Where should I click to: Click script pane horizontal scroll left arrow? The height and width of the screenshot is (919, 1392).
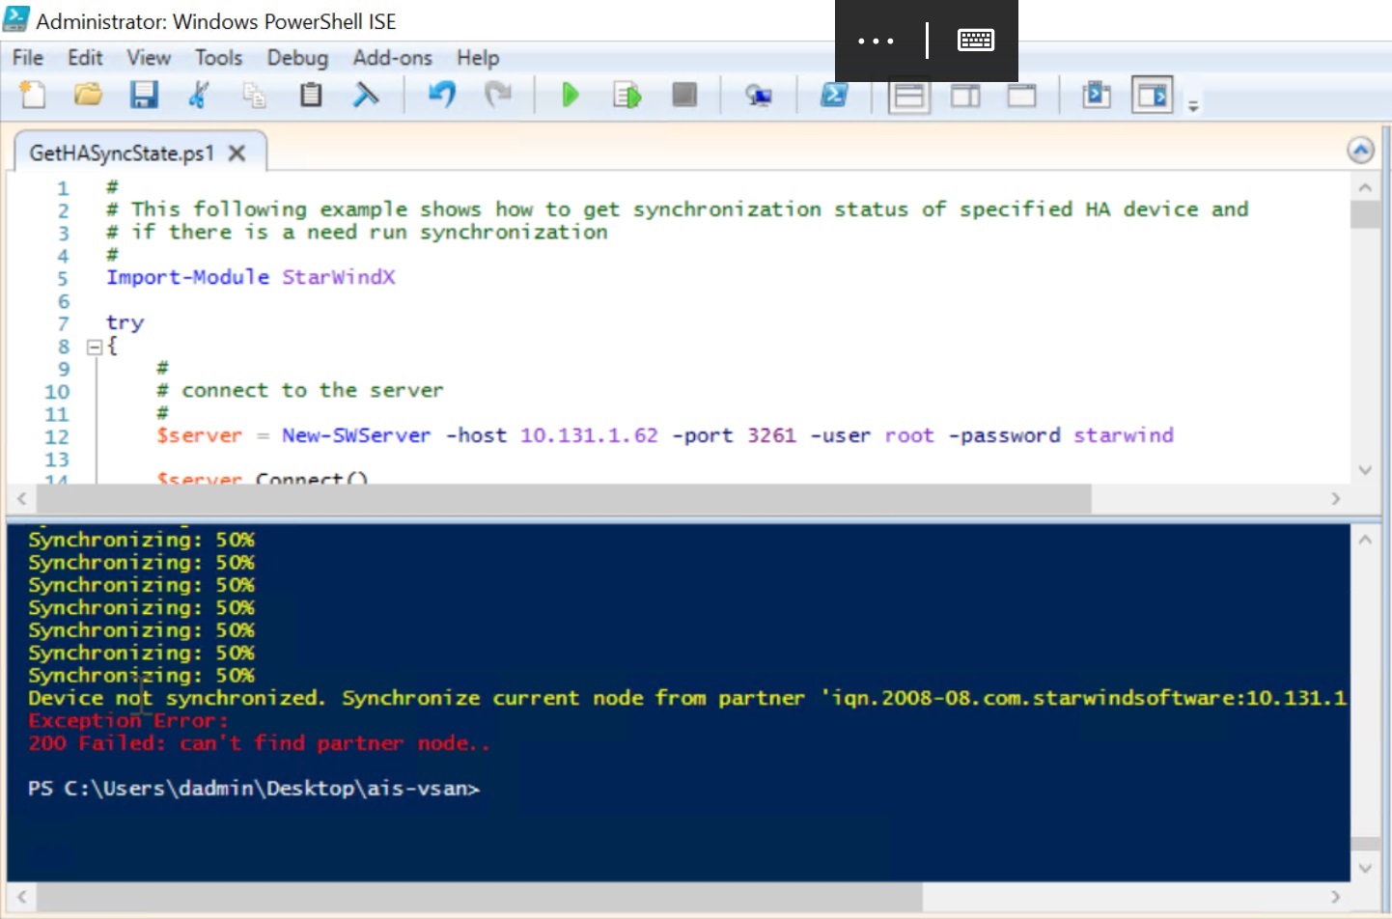click(x=21, y=499)
